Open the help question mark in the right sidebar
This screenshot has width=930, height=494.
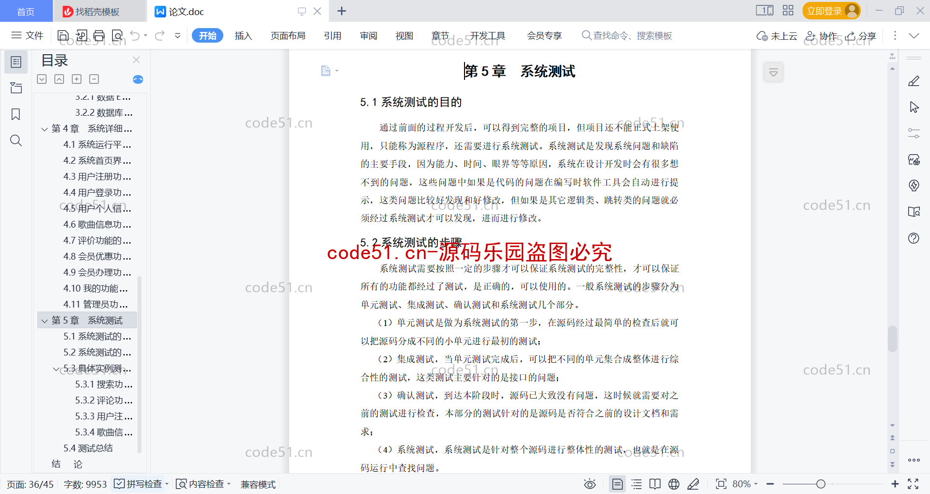tap(914, 238)
